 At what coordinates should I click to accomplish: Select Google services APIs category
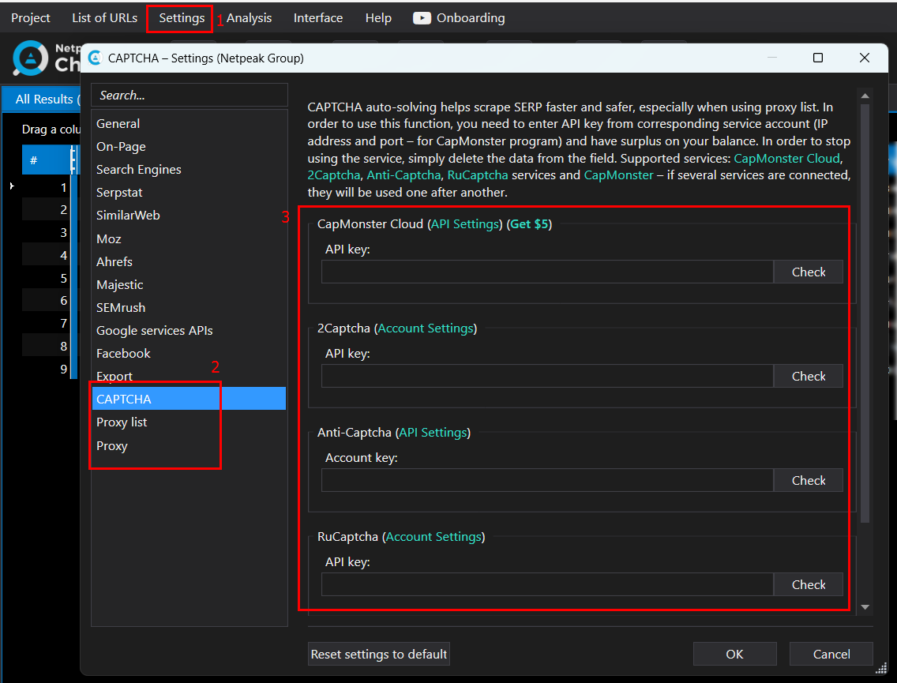point(189,330)
